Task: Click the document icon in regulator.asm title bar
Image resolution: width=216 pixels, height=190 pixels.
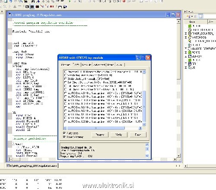Action: click(x=10, y=15)
